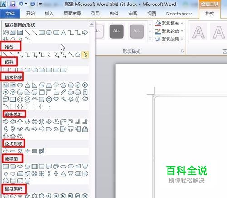
Task: Select the equal sign in 公式形状
Action: click(35, 151)
